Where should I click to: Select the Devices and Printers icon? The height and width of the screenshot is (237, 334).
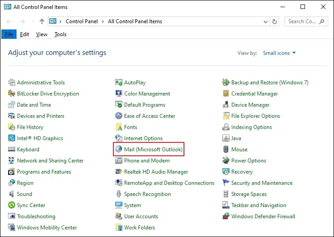tap(12, 116)
